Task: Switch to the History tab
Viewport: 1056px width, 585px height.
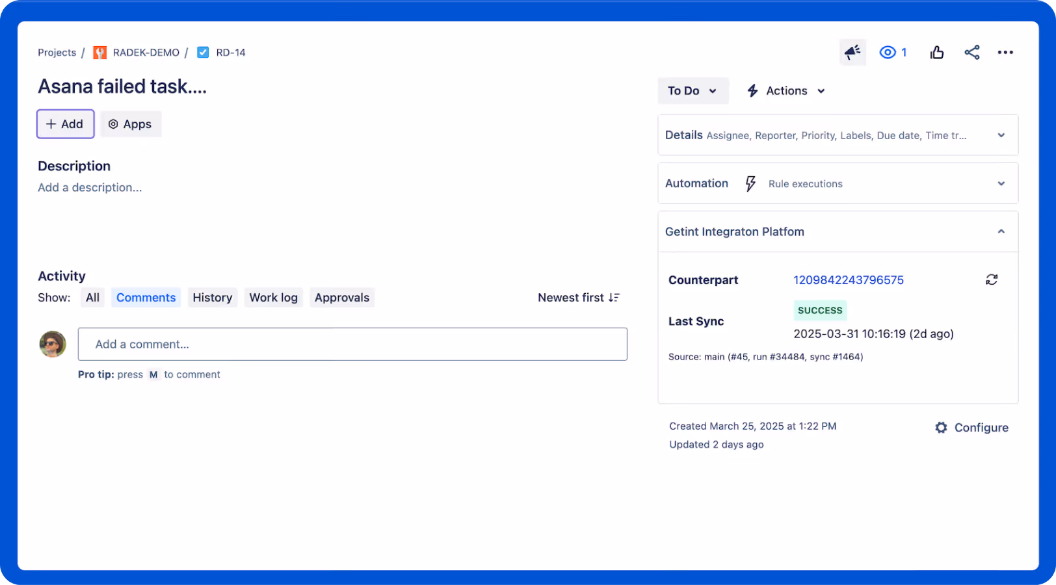Action: click(212, 298)
